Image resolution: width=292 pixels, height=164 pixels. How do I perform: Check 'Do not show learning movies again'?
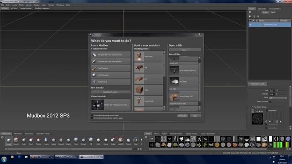[92, 115]
